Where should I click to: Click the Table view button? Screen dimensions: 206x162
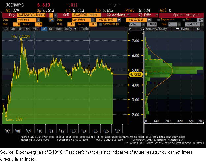85,29
